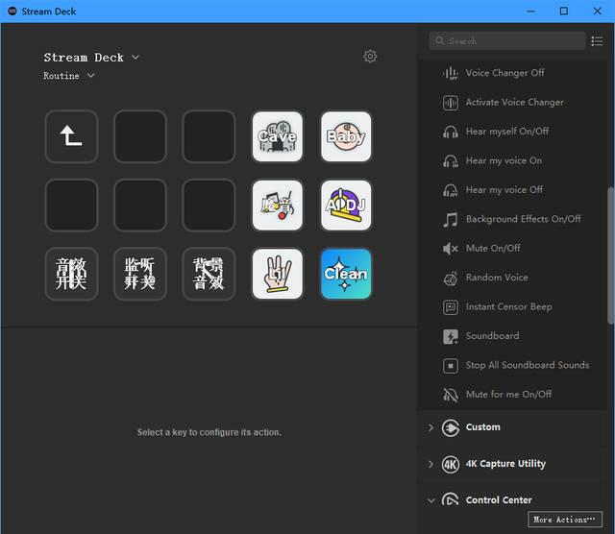Select the Hear myself On/Off action text
Screen dimensions: 615x534
pos(507,132)
